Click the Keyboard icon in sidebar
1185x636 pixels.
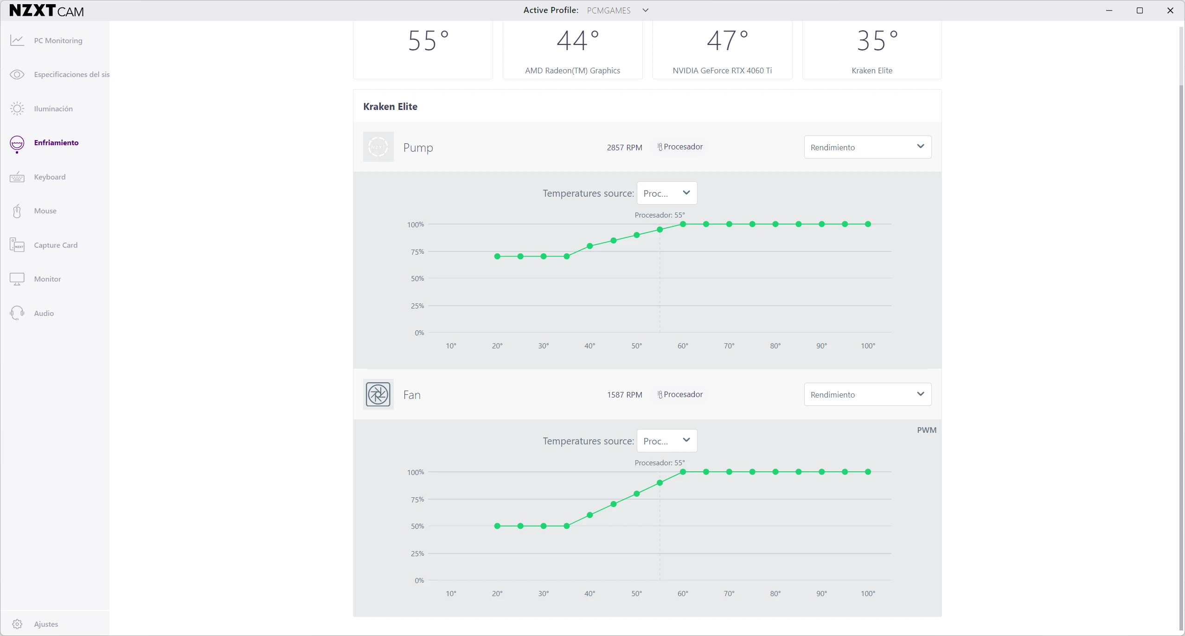click(x=17, y=177)
